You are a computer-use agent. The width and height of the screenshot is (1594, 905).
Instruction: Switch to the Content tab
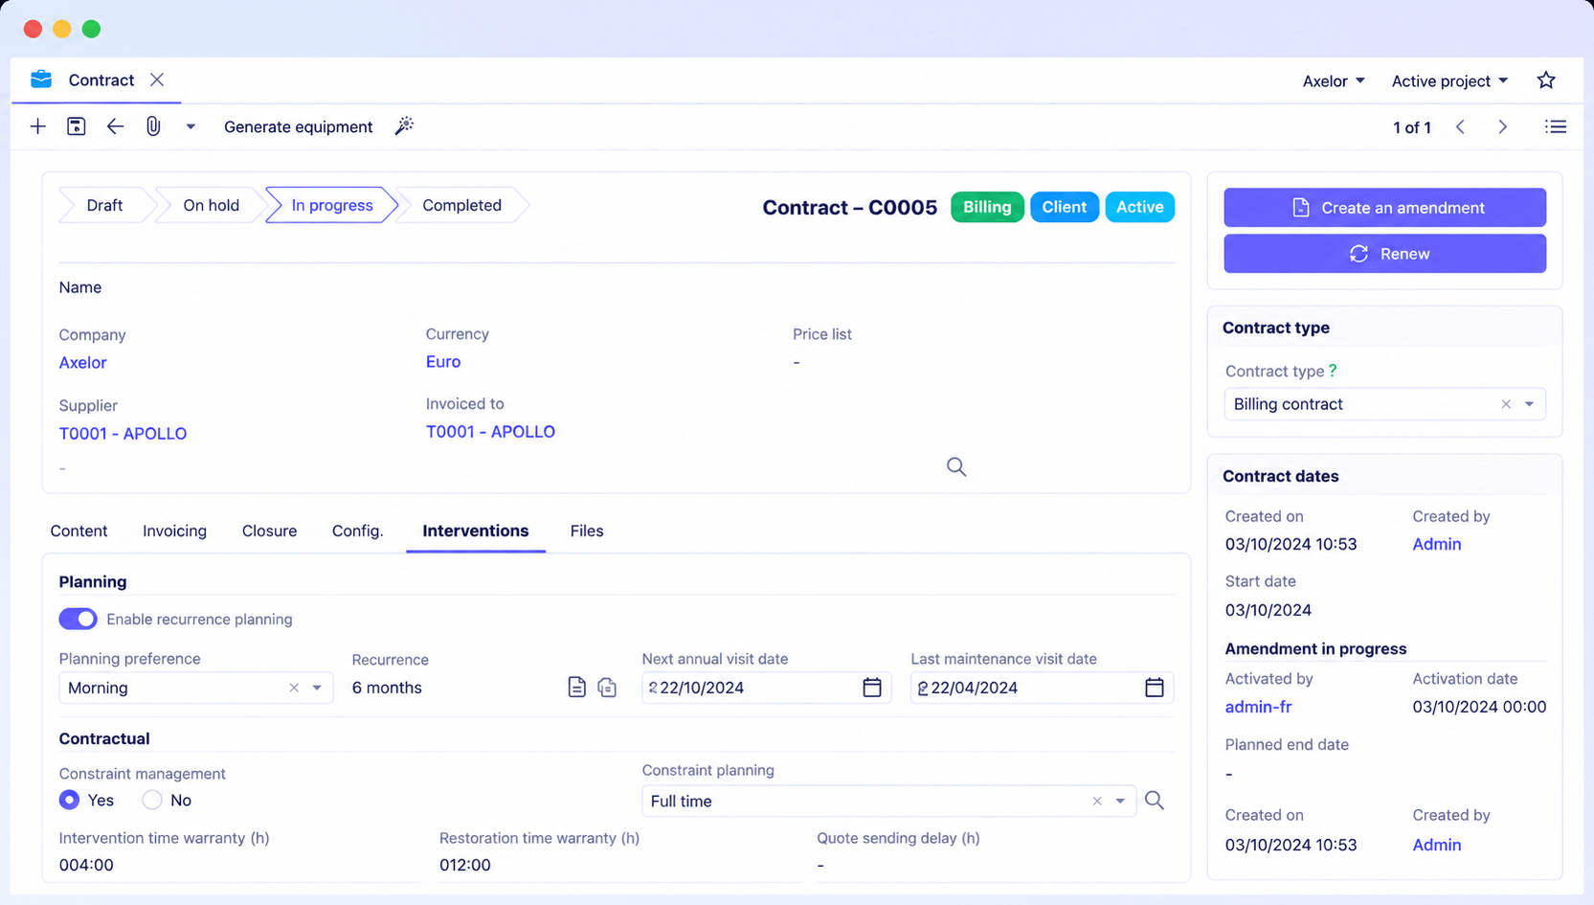[79, 531]
